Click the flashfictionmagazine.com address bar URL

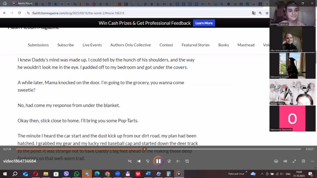[78, 13]
